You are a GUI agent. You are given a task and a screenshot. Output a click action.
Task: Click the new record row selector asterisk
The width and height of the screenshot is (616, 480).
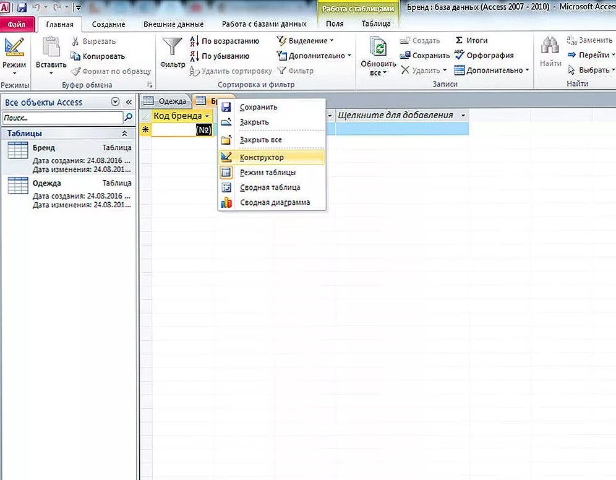(146, 130)
